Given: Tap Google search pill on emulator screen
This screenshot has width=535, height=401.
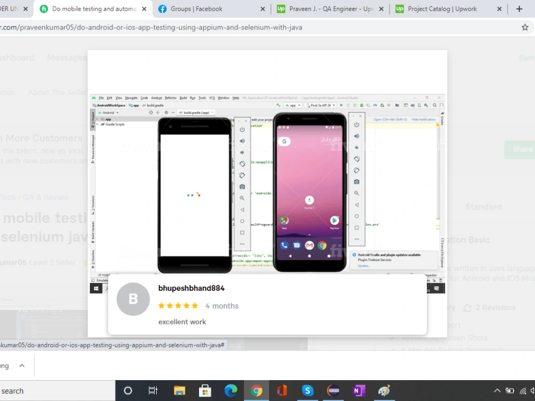Looking at the screenshot, I should tap(284, 141).
